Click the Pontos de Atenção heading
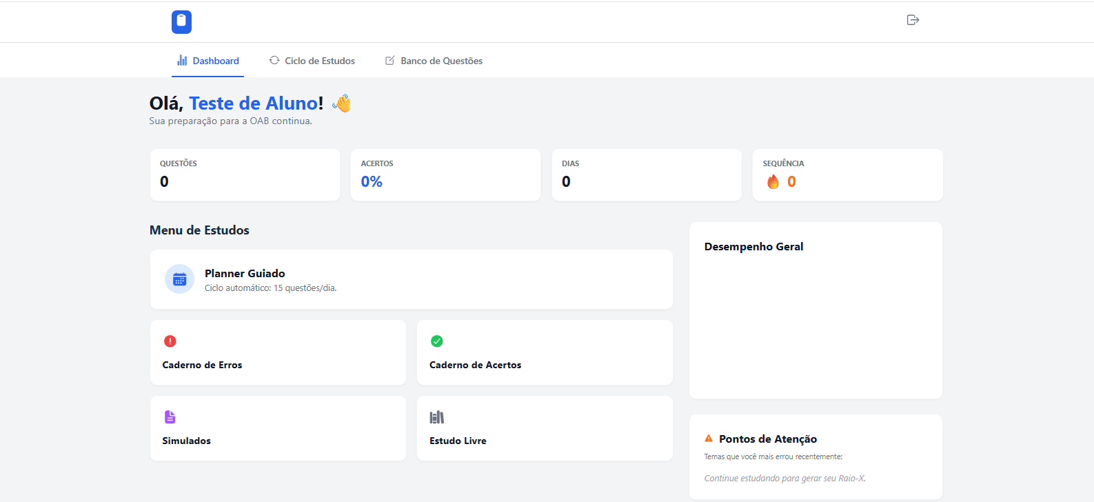 click(768, 439)
